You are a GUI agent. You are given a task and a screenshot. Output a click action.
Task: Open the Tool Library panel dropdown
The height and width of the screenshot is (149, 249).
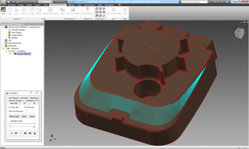pyautogui.click(x=75, y=19)
